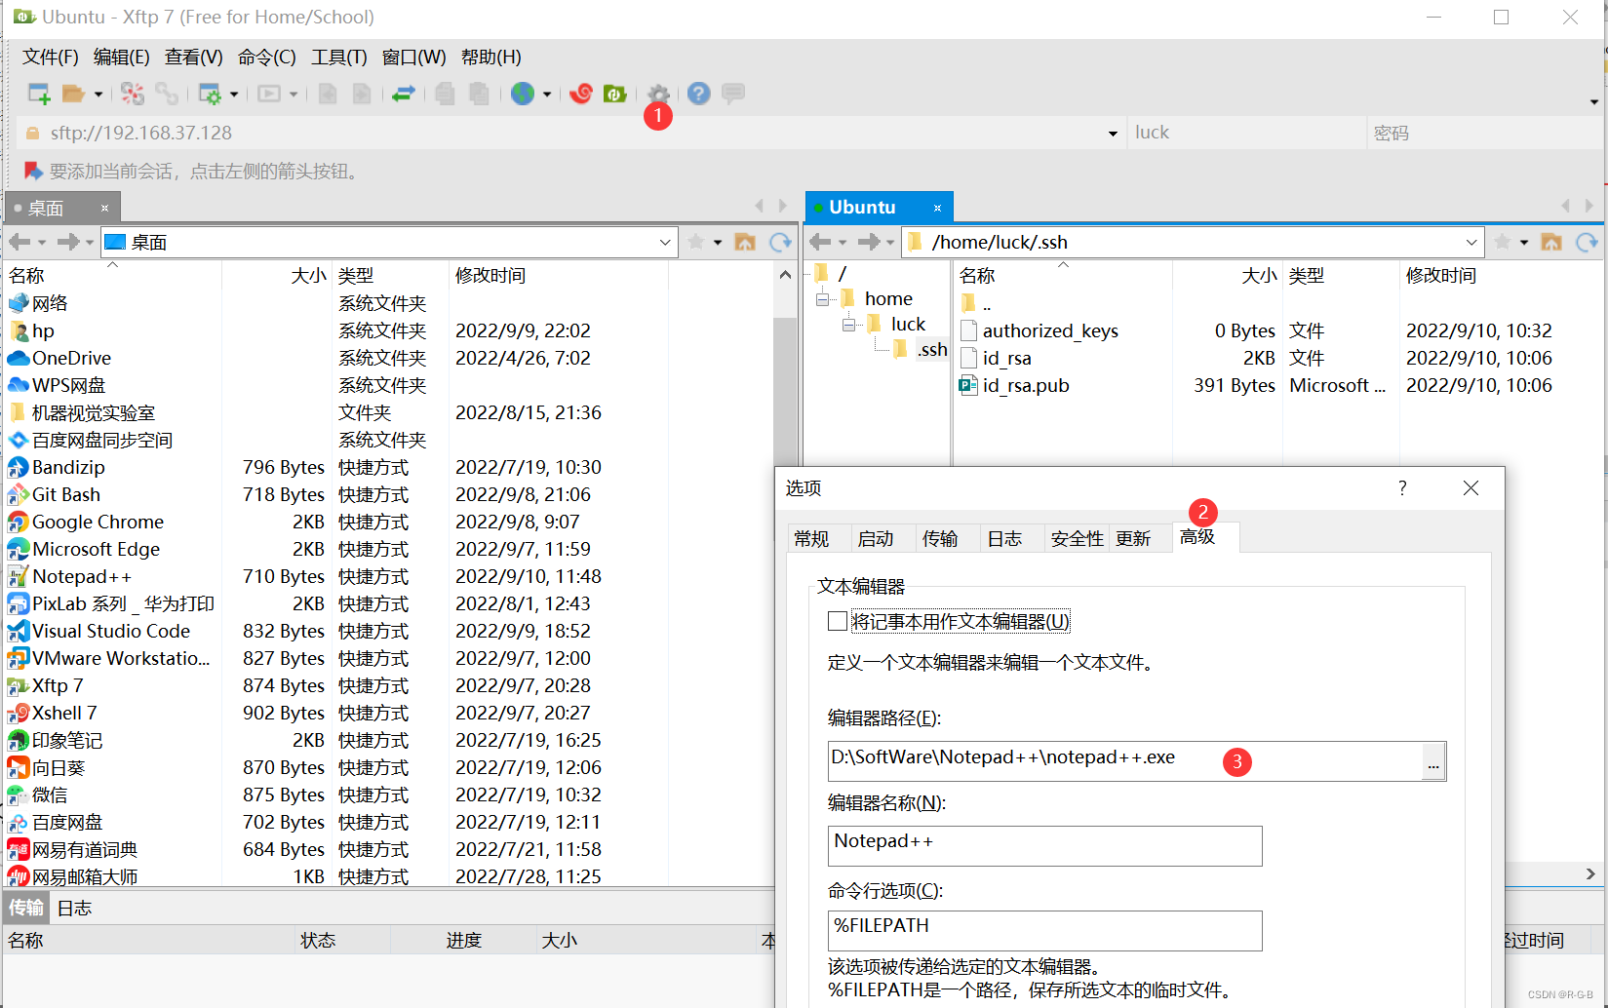Screen dimensions: 1608x1008
Task: Check 将记事本用作文本编辑器 checkbox
Action: (x=837, y=621)
